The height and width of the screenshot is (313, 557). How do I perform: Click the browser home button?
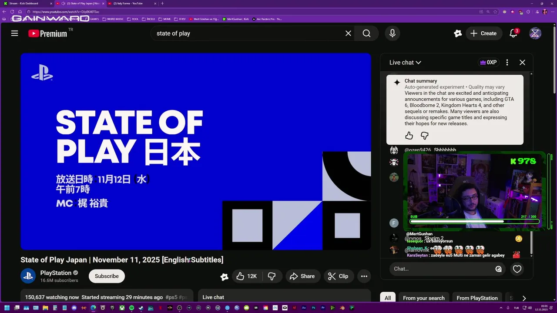pyautogui.click(x=20, y=12)
